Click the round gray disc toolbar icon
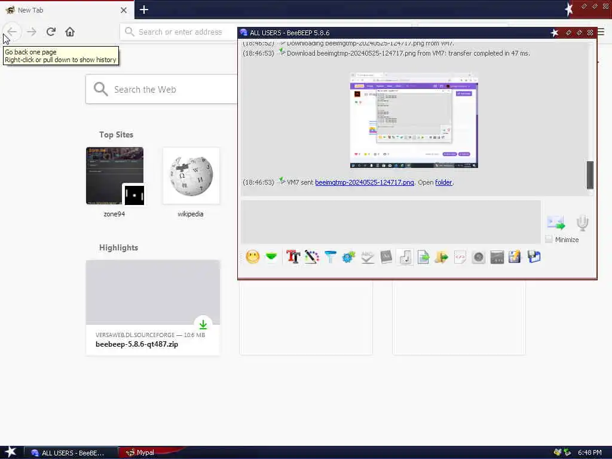Screen dimensions: 612x459 479,257
